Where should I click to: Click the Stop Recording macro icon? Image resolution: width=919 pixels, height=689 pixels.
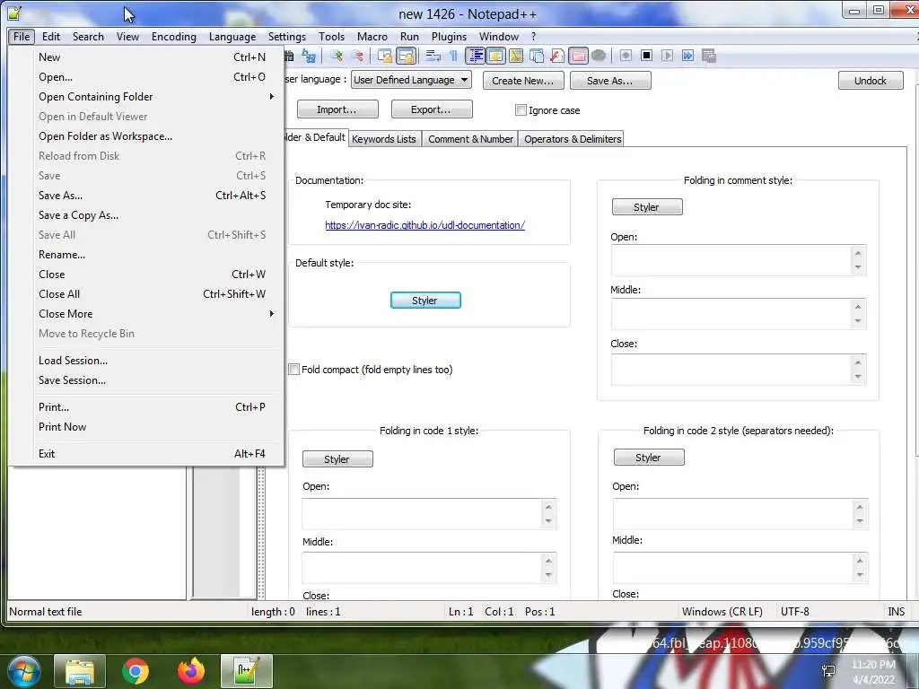point(646,56)
